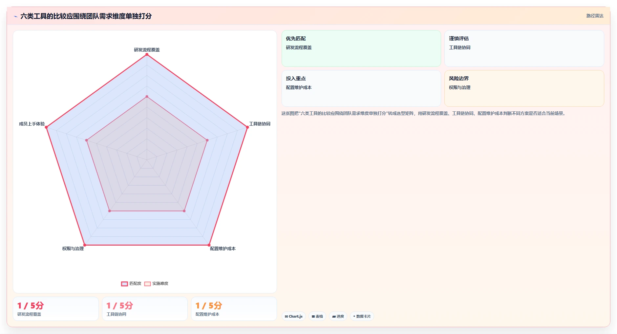Image resolution: width=617 pixels, height=334 pixels.
Task: Toggle the 匹配度 legend item
Action: click(131, 284)
